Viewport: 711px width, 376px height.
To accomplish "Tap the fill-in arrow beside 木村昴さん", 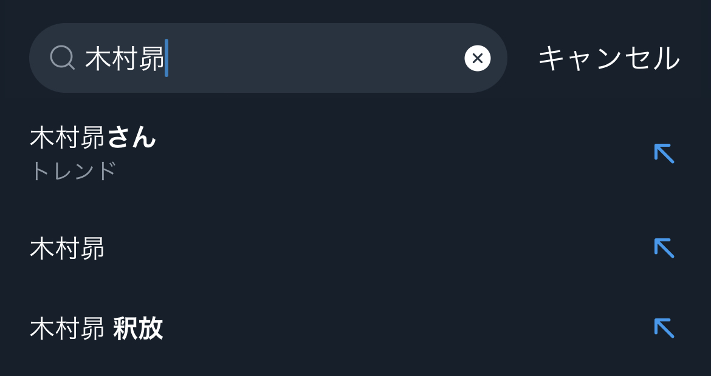I will pos(664,153).
